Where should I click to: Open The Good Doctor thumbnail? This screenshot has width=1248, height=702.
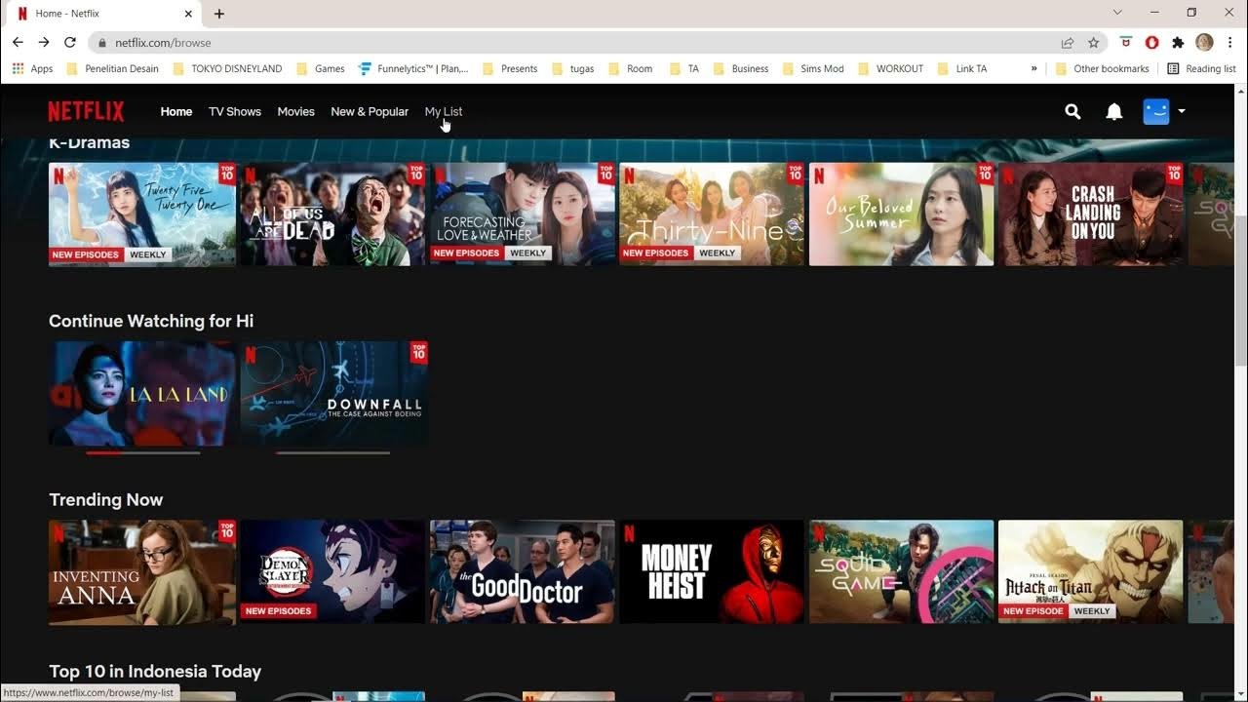pyautogui.click(x=523, y=572)
